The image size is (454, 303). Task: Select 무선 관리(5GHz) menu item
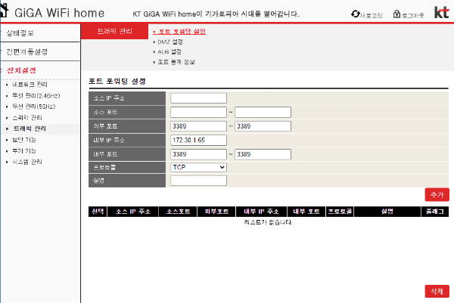[33, 107]
